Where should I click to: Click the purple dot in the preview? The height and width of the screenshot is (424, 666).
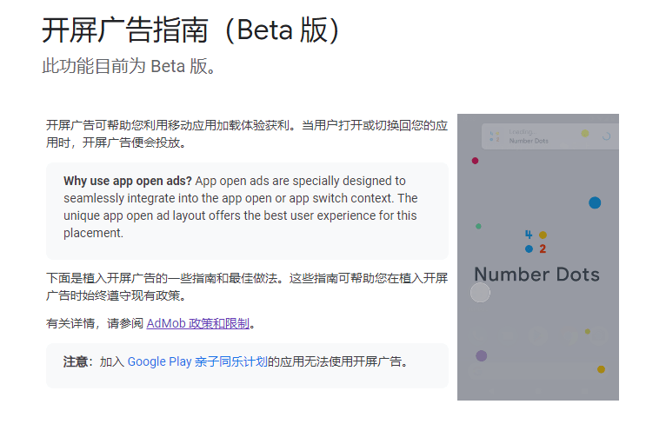(x=481, y=355)
